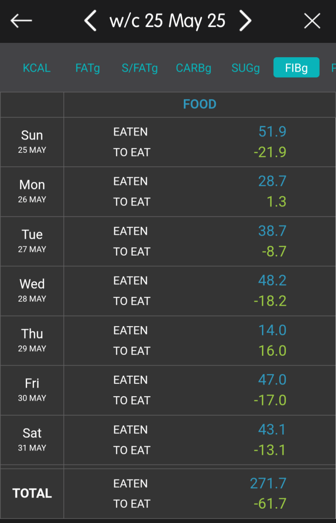This screenshot has width=336, height=523.
Task: Tap the back arrow icon
Action: 21,21
